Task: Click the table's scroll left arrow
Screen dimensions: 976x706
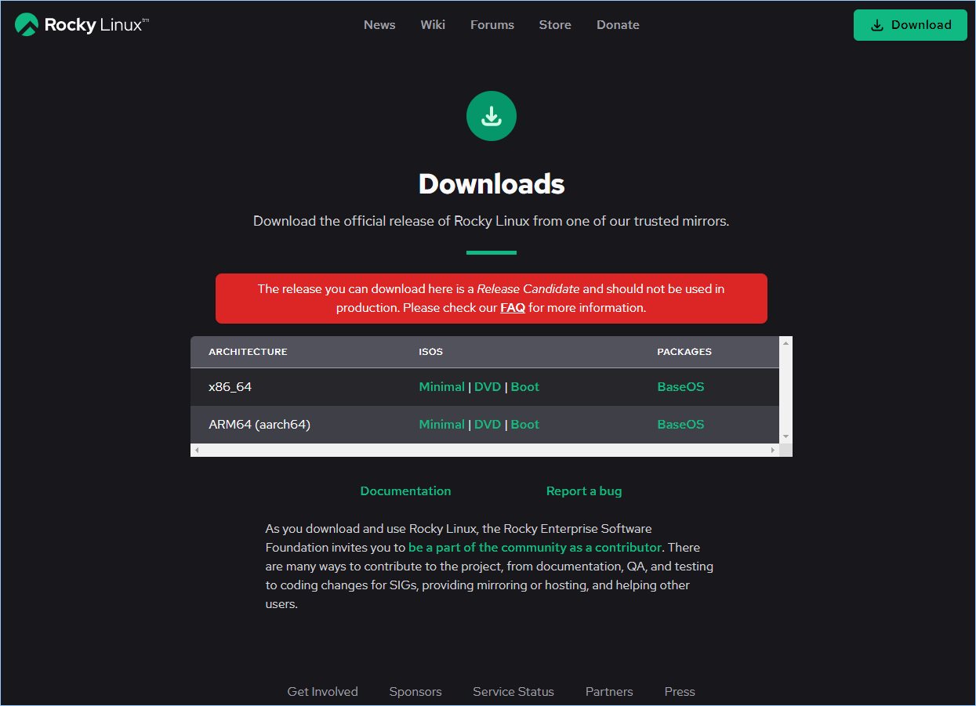Action: [x=197, y=451]
